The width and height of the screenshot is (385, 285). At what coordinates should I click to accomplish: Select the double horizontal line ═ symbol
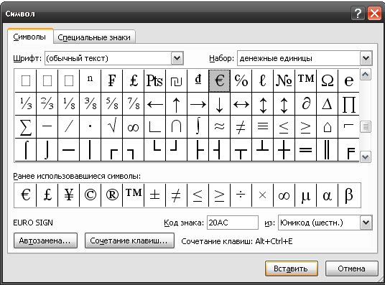[x=306, y=150]
